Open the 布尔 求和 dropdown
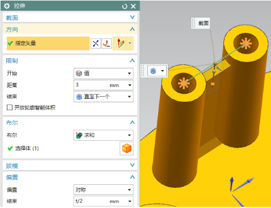This screenshot has height=208, width=271. 103,135
